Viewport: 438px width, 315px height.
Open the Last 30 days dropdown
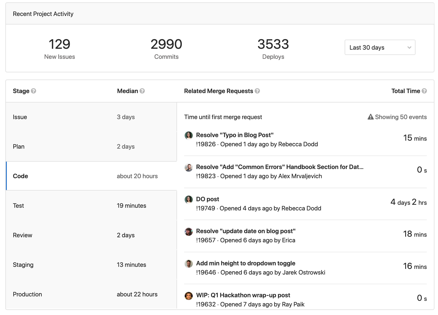[x=380, y=47]
